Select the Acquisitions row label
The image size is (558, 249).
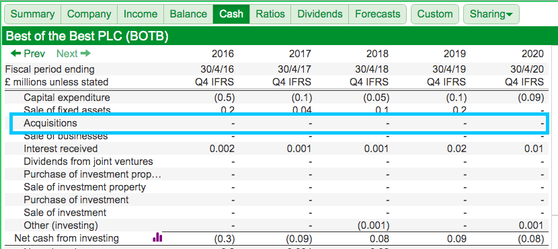[50, 123]
